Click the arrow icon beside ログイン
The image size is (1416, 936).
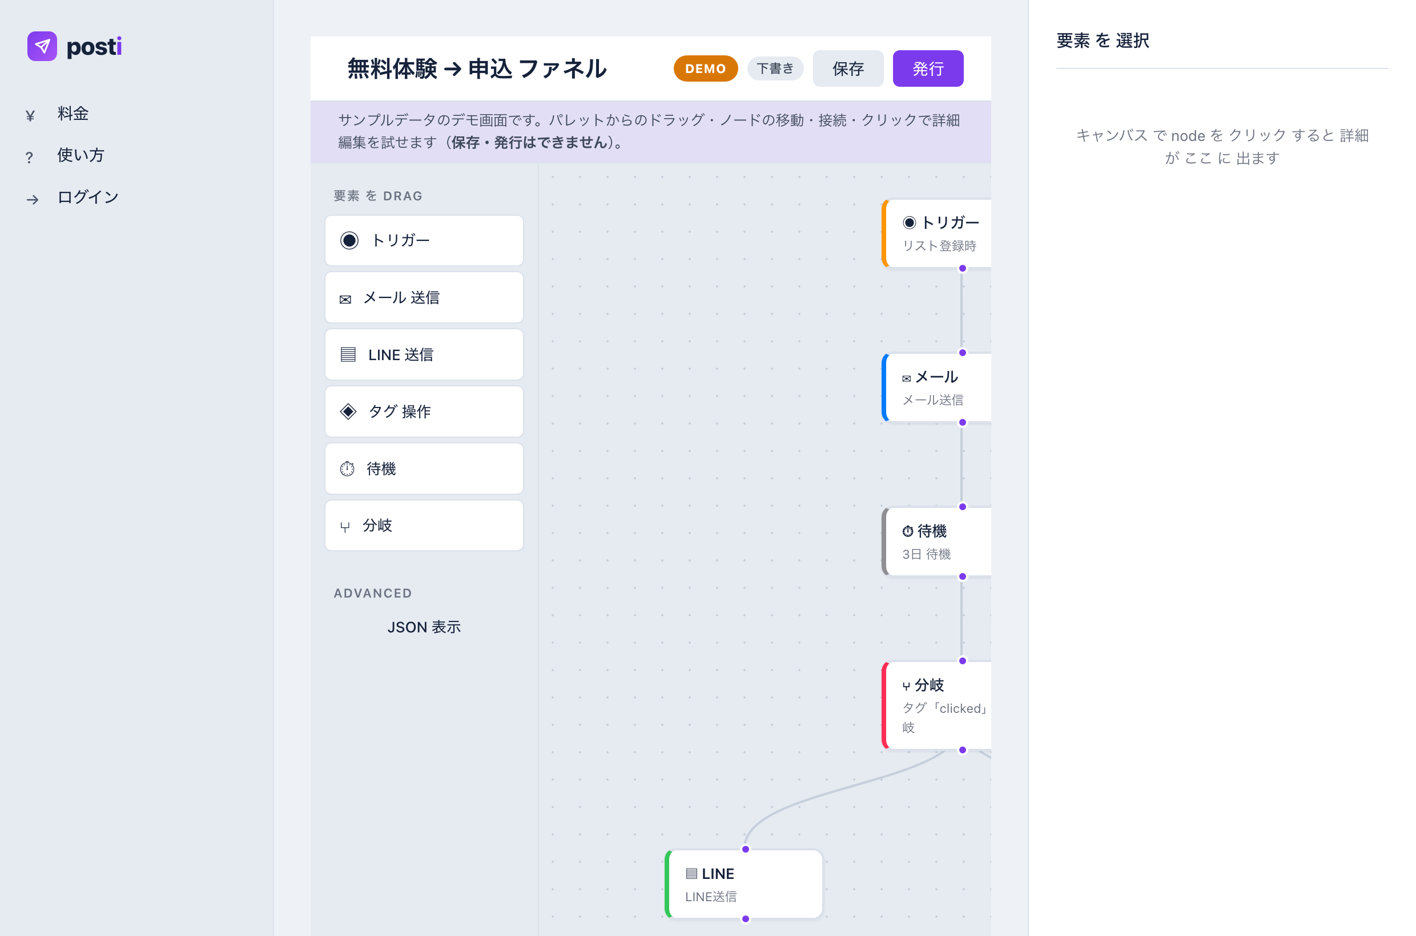pos(32,199)
